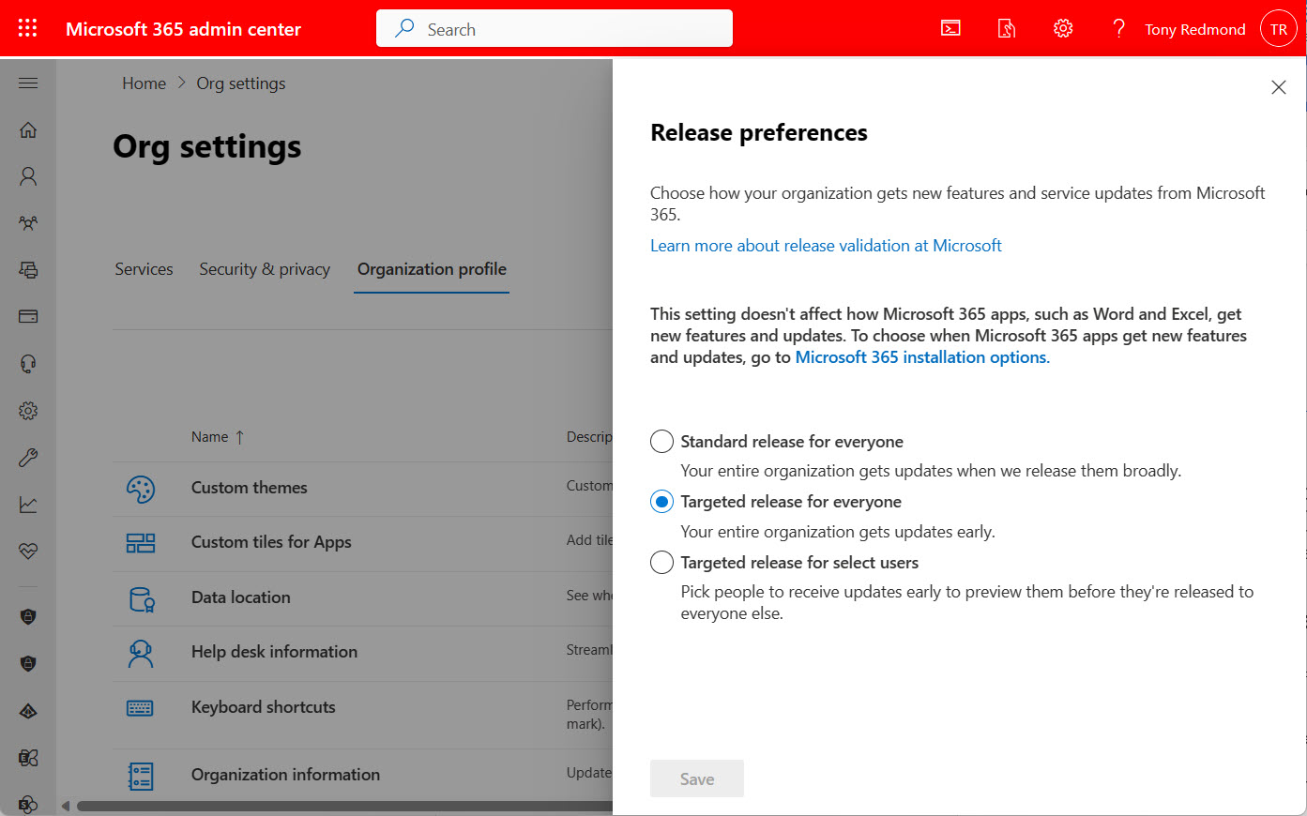Click the Microsoft 365 admin center title
1307x816 pixels.
(x=183, y=29)
